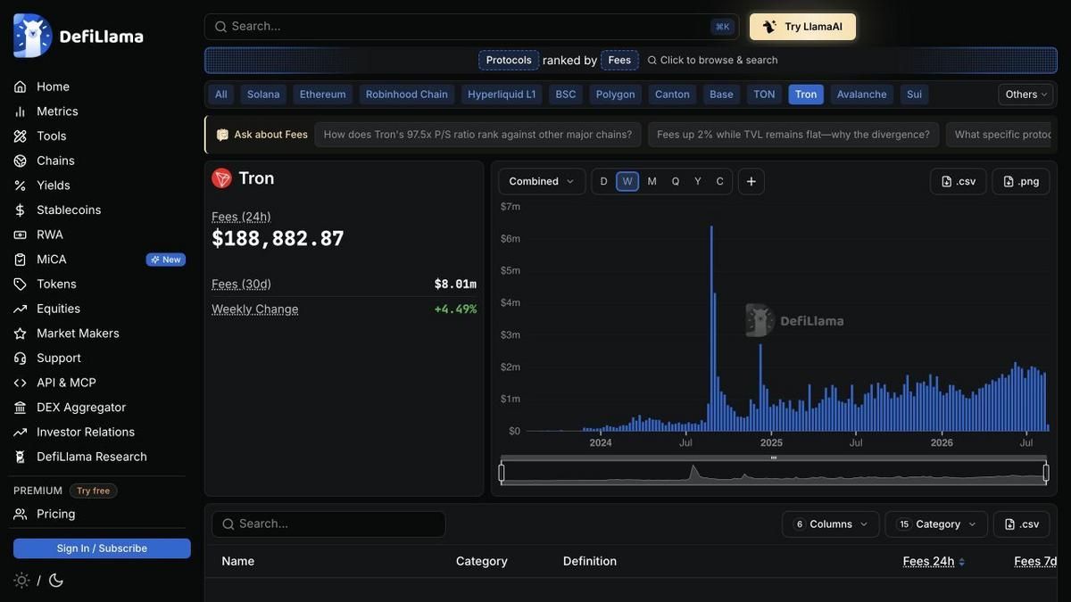Select the Ethereum chain tab
This screenshot has height=602, width=1071.
click(323, 95)
